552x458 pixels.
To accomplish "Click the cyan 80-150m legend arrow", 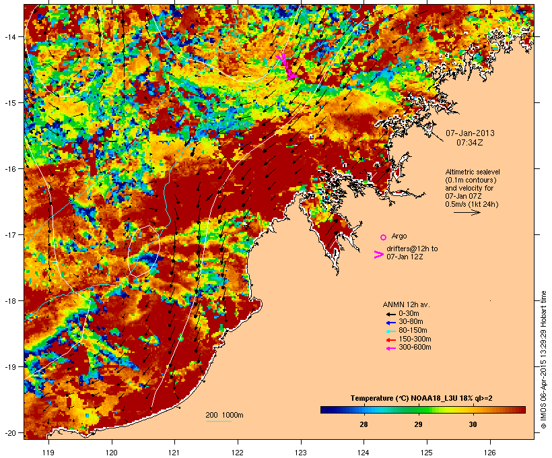I will tap(390, 331).
